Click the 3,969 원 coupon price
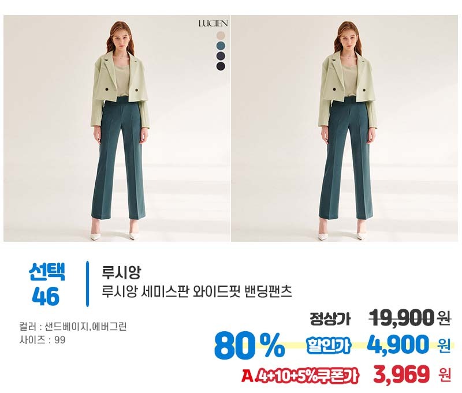 coord(412,375)
